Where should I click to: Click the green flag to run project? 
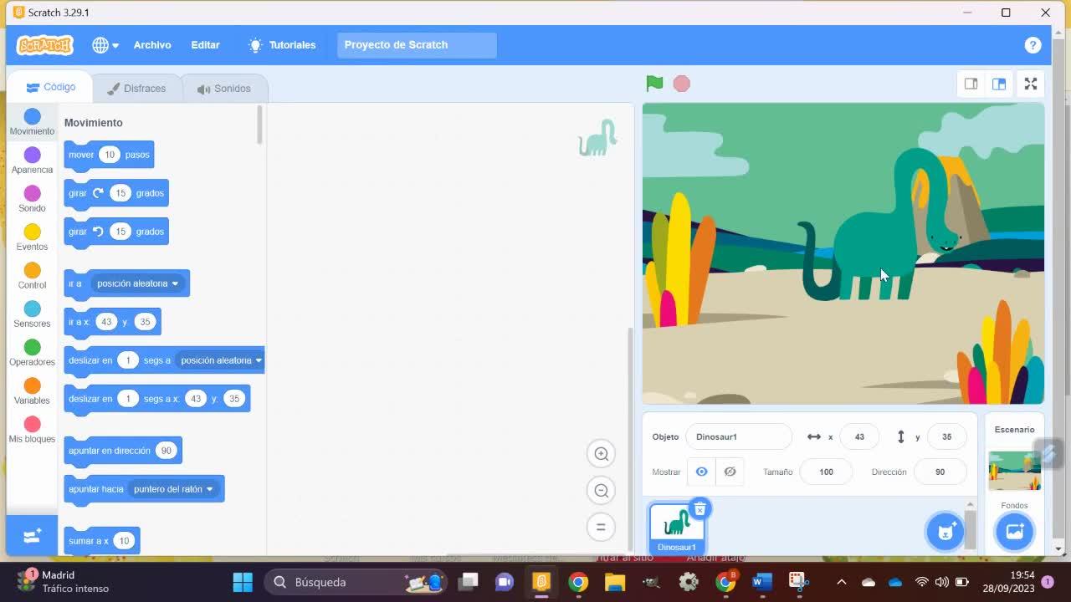(654, 84)
